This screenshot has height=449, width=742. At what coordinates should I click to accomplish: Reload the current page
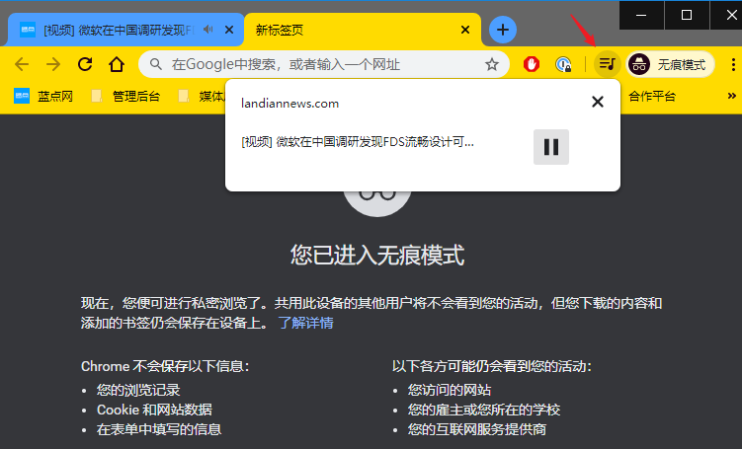click(85, 64)
